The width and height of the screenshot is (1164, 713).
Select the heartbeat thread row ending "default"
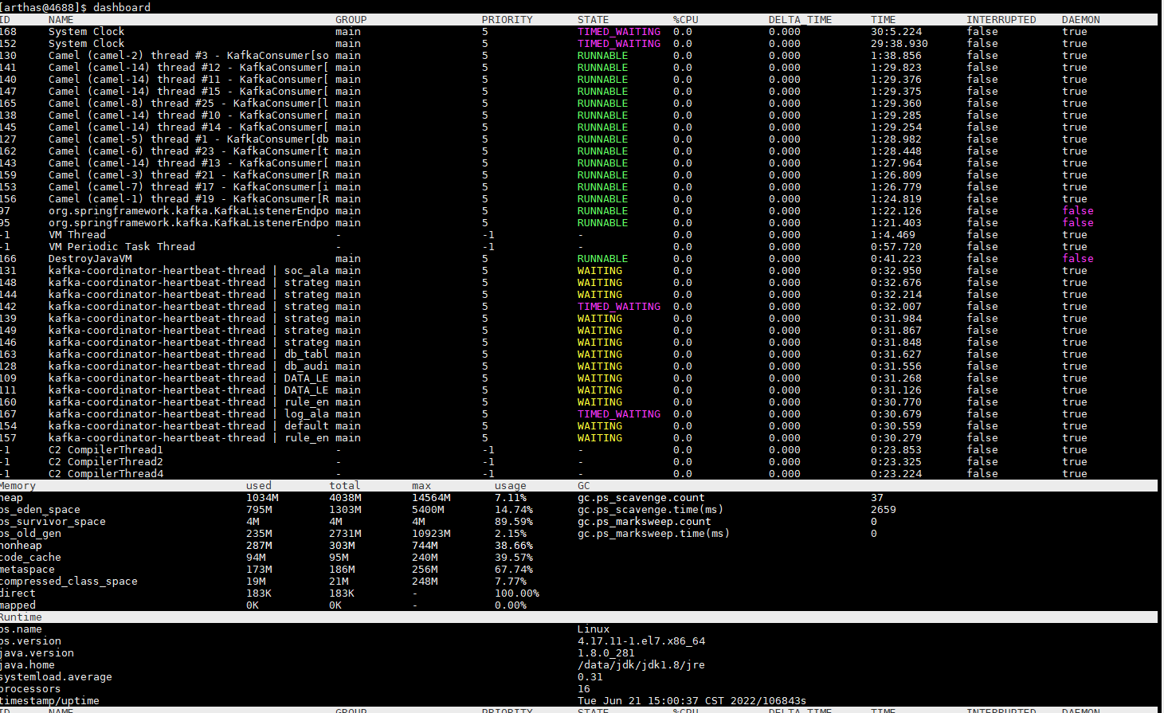click(x=188, y=426)
